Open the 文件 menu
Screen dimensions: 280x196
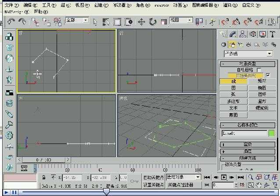(x=11, y=5)
